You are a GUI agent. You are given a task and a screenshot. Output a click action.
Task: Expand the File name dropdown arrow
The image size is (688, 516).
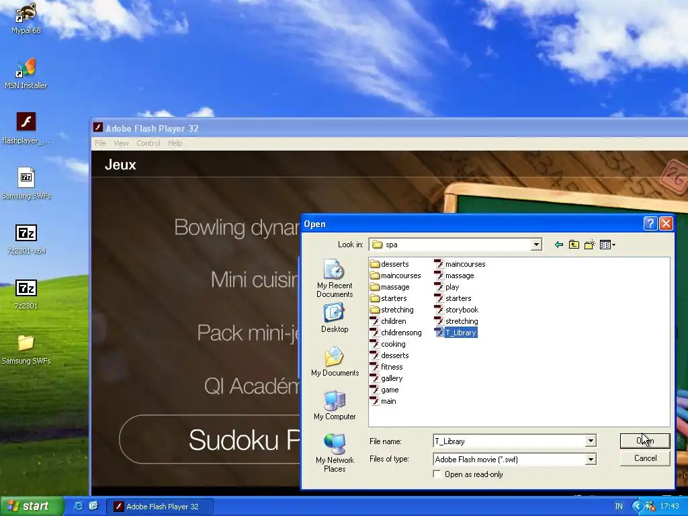tap(591, 441)
